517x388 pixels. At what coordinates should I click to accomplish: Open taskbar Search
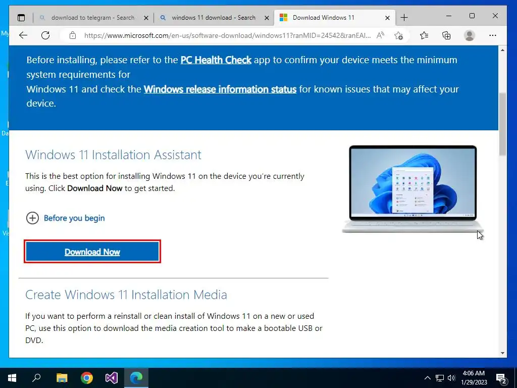click(36, 378)
